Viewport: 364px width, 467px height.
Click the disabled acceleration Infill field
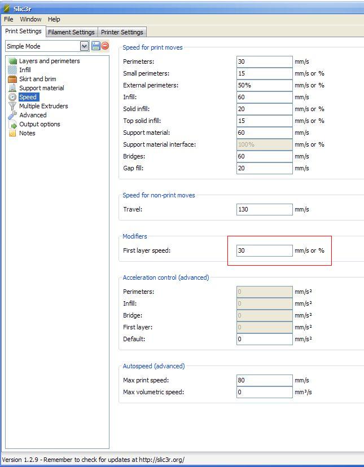[x=265, y=304]
